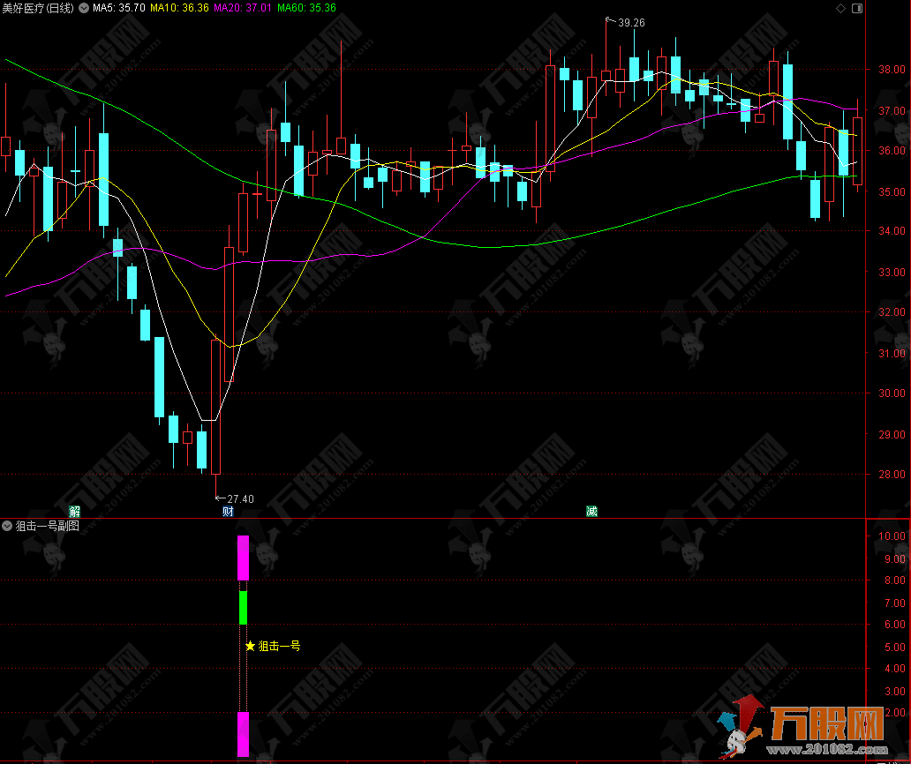
Task: Select the MA10: 36.36 indicator label
Action: (179, 8)
